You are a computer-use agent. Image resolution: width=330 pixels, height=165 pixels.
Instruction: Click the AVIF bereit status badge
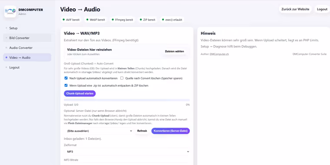coord(71,20)
